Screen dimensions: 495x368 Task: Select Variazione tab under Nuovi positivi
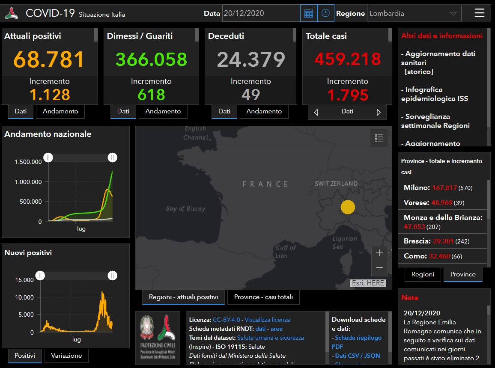tap(66, 356)
